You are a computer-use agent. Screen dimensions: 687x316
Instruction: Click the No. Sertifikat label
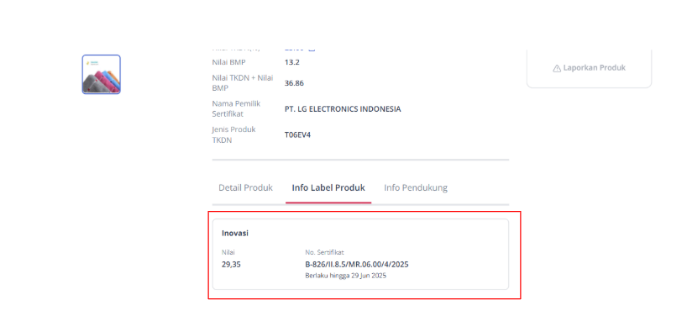324,252
